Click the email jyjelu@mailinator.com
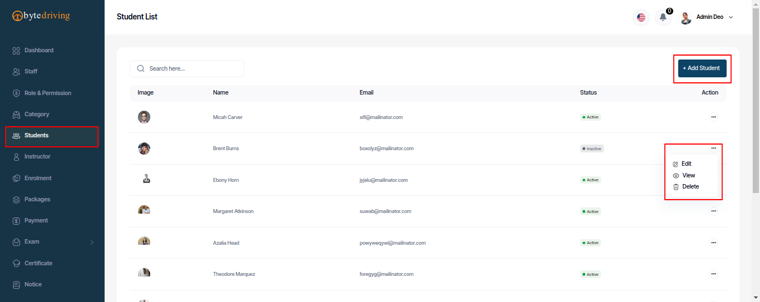 click(384, 180)
